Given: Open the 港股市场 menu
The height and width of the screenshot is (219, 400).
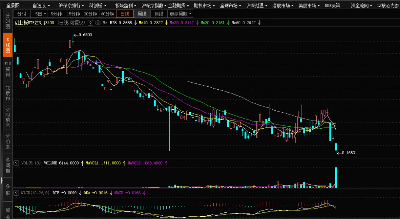Looking at the screenshot, I should (x=283, y=5).
